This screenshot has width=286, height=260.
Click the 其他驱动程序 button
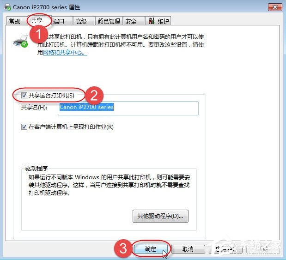click(160, 216)
